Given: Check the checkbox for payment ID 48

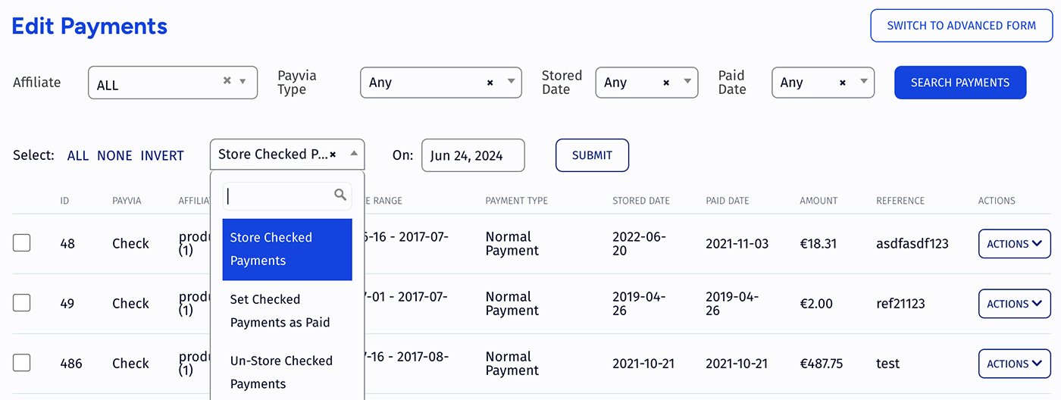Looking at the screenshot, I should tap(22, 243).
